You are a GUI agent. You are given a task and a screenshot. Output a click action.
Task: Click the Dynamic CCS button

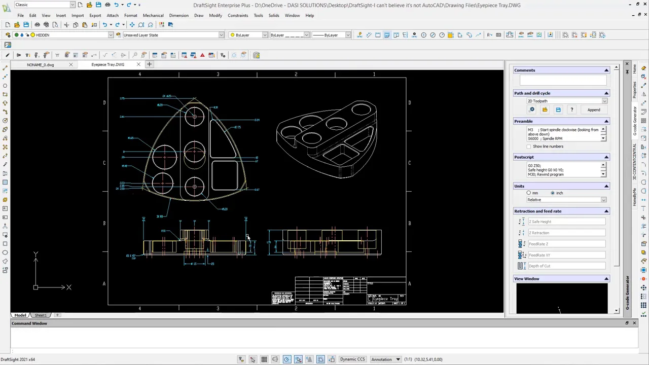[352, 359]
